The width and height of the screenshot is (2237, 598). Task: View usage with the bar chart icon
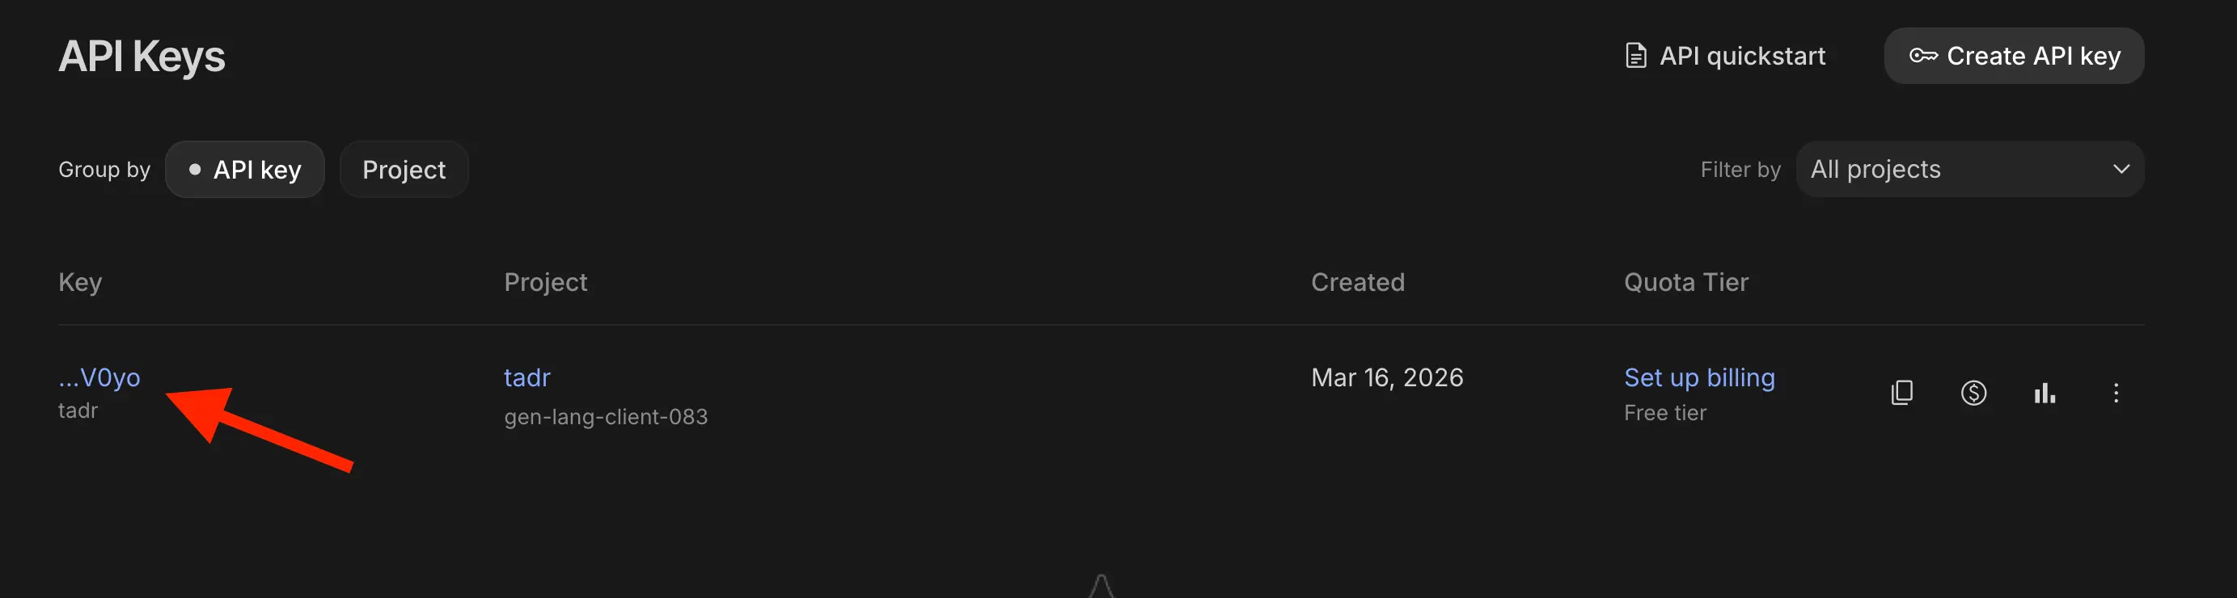click(2045, 394)
